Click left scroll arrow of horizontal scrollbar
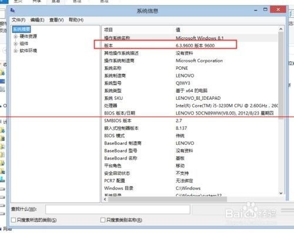 click(x=105, y=199)
